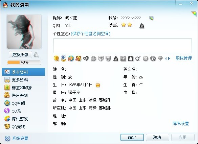Click the penguin icon next to level stars
This screenshot has width=198, height=144.
142,26
